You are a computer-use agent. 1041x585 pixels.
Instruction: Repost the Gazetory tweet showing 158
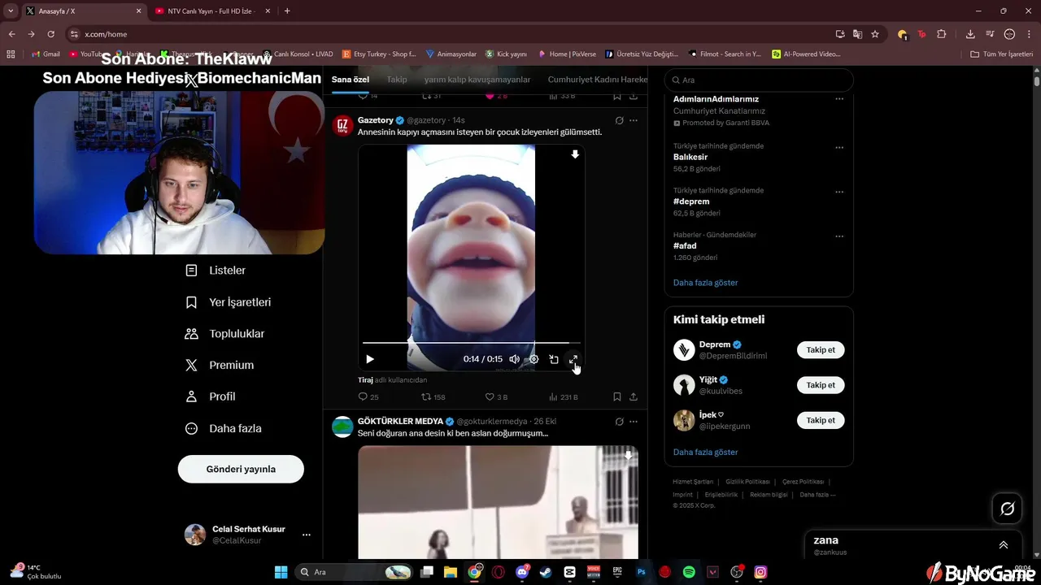[x=433, y=397]
